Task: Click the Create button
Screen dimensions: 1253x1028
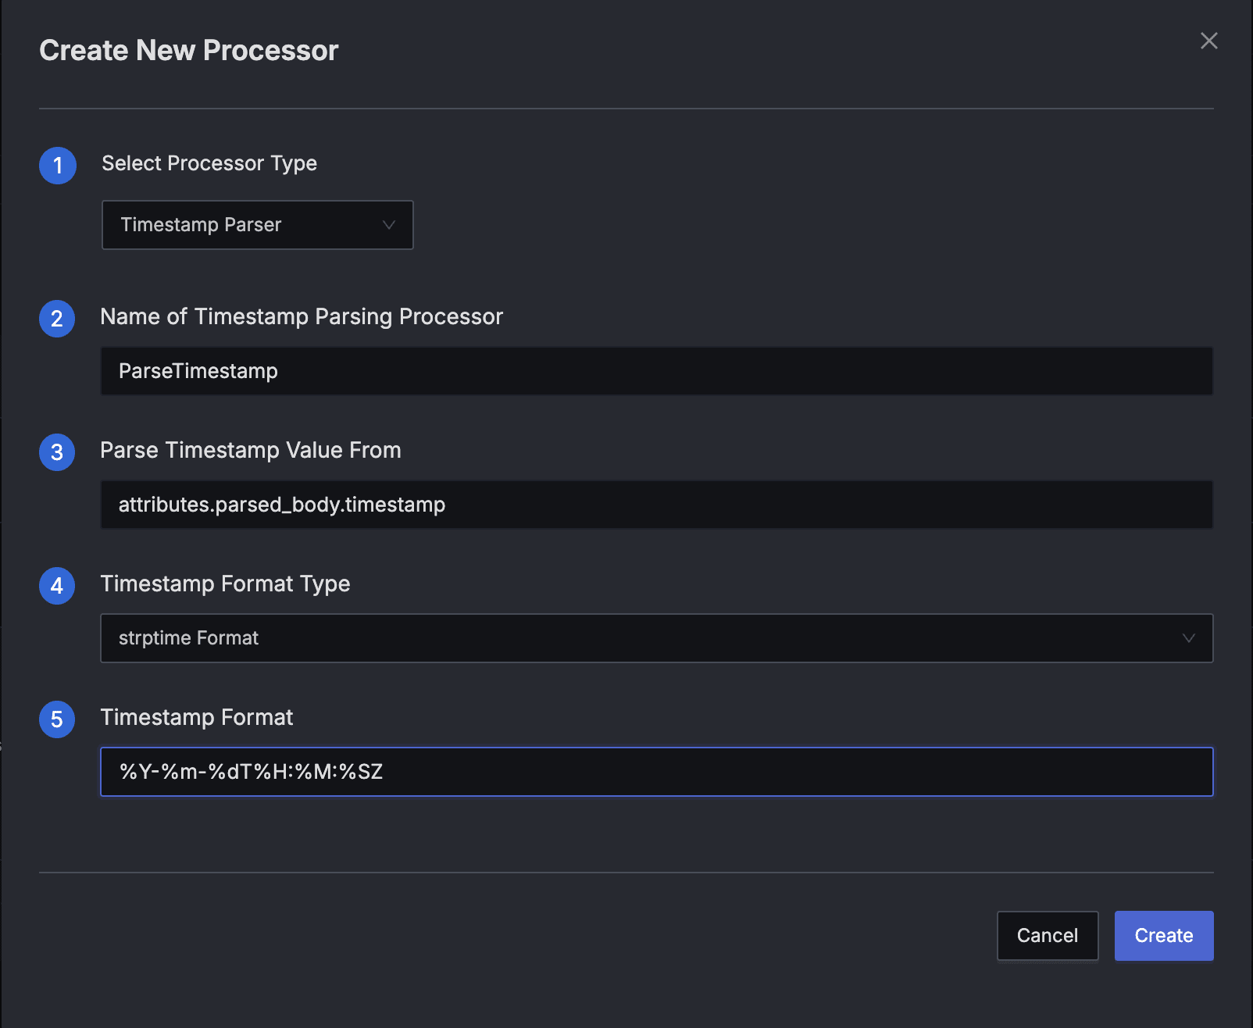Action: 1163,935
